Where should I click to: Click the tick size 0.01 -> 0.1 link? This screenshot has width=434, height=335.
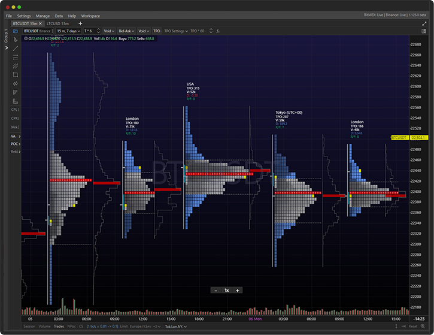[102, 327]
